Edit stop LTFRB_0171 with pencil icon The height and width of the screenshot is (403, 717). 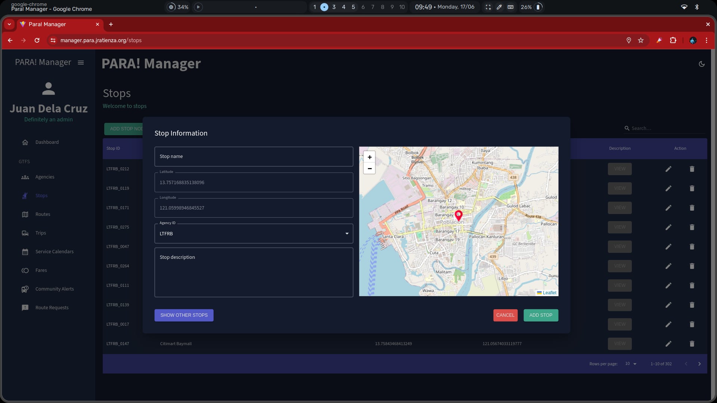(x=668, y=208)
